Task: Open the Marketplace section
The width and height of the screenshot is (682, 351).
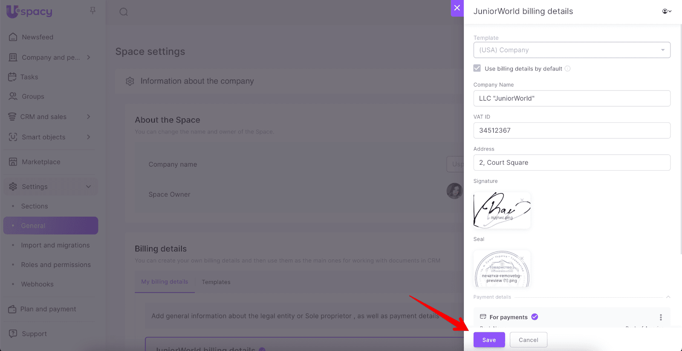Action: point(41,162)
